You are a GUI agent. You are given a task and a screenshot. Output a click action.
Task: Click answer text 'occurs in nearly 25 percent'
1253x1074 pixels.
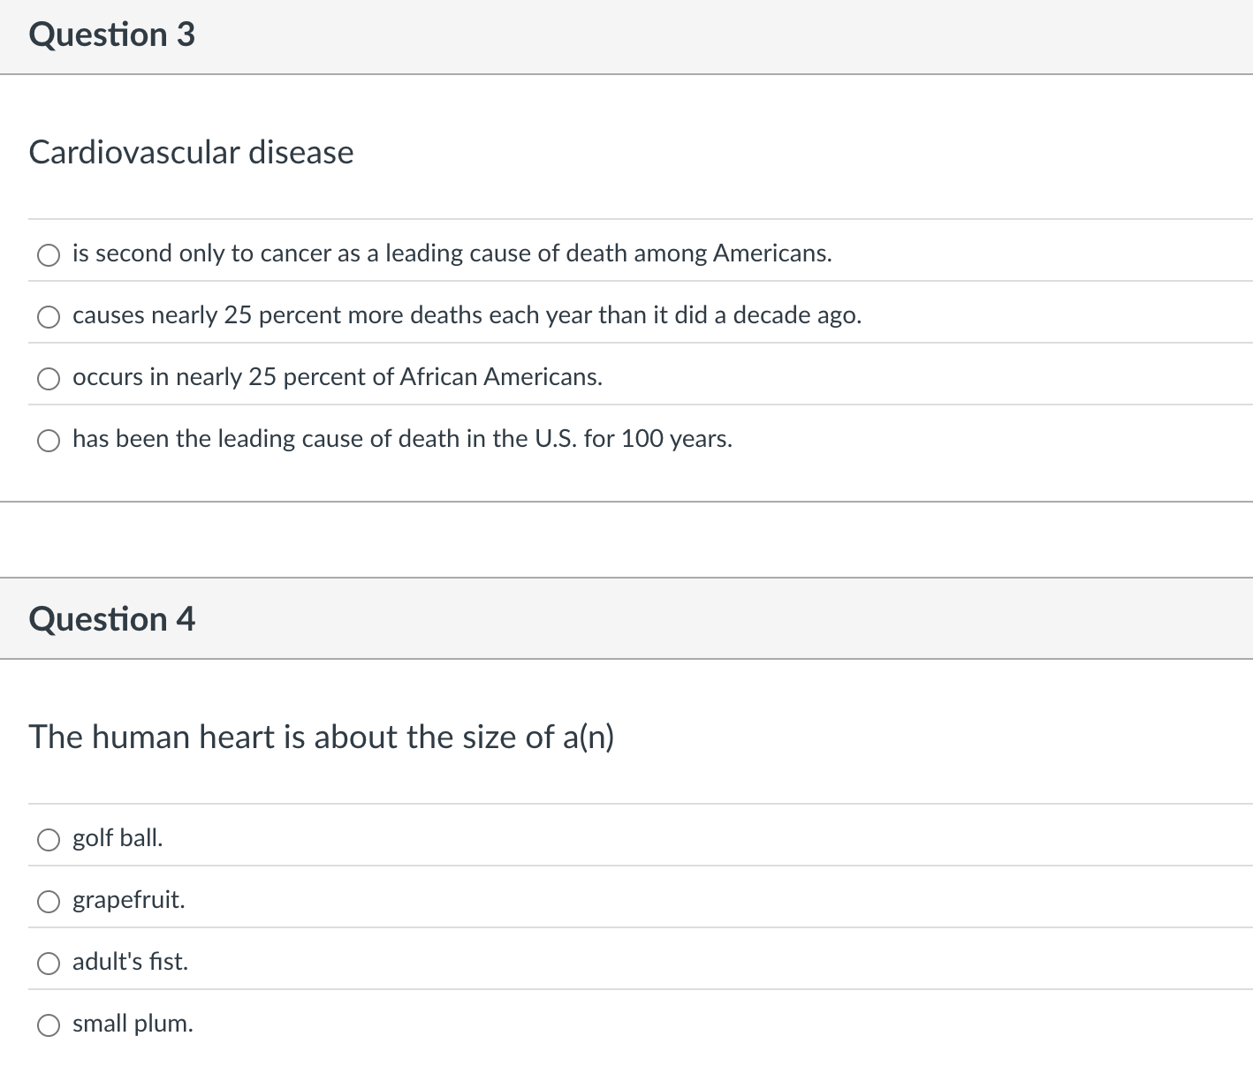point(338,377)
